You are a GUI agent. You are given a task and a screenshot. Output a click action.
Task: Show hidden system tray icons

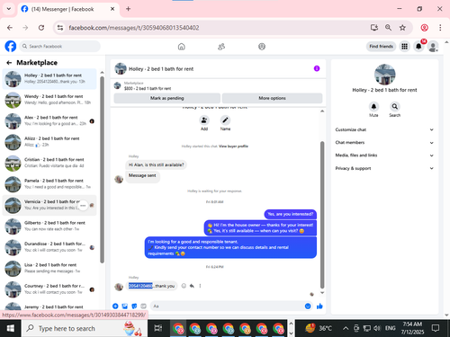346,329
